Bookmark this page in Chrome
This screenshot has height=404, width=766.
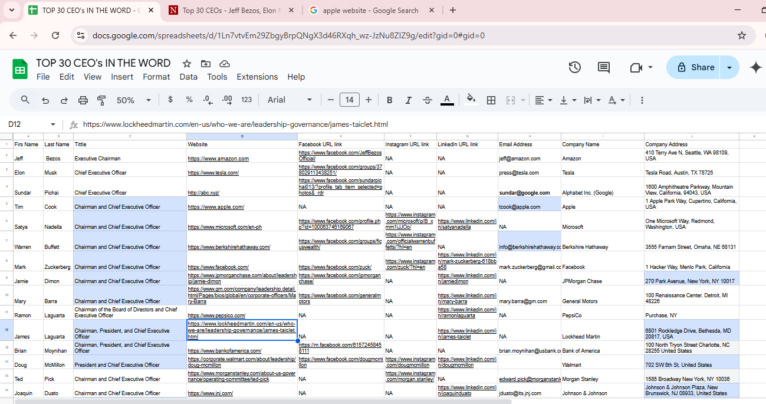(742, 35)
